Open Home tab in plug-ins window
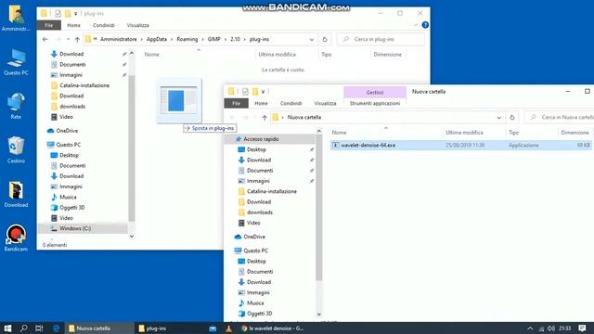This screenshot has width=594, height=334. 73,25
